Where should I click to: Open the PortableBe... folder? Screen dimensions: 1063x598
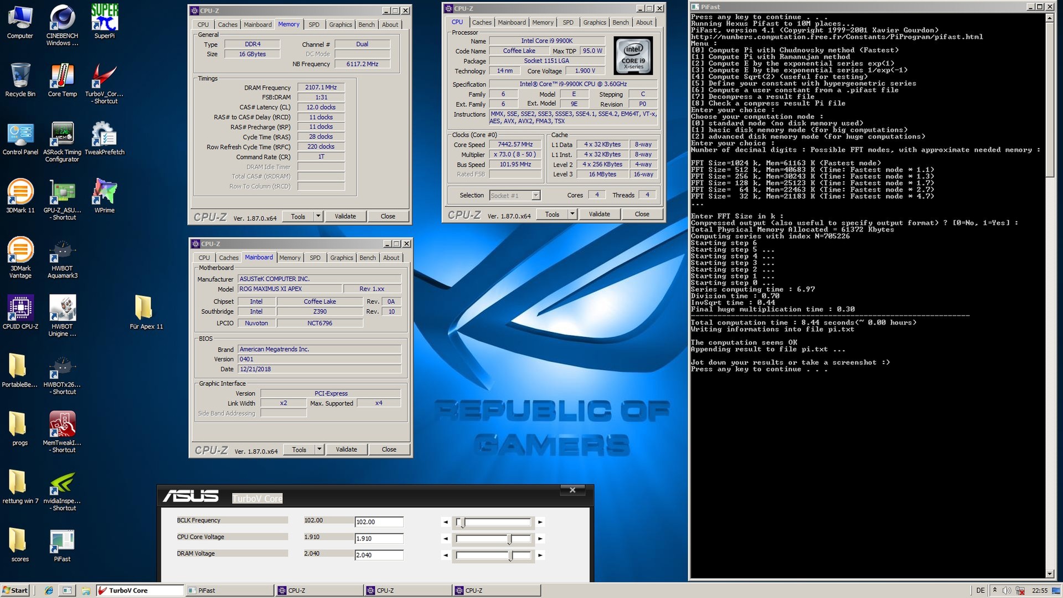[20, 371]
